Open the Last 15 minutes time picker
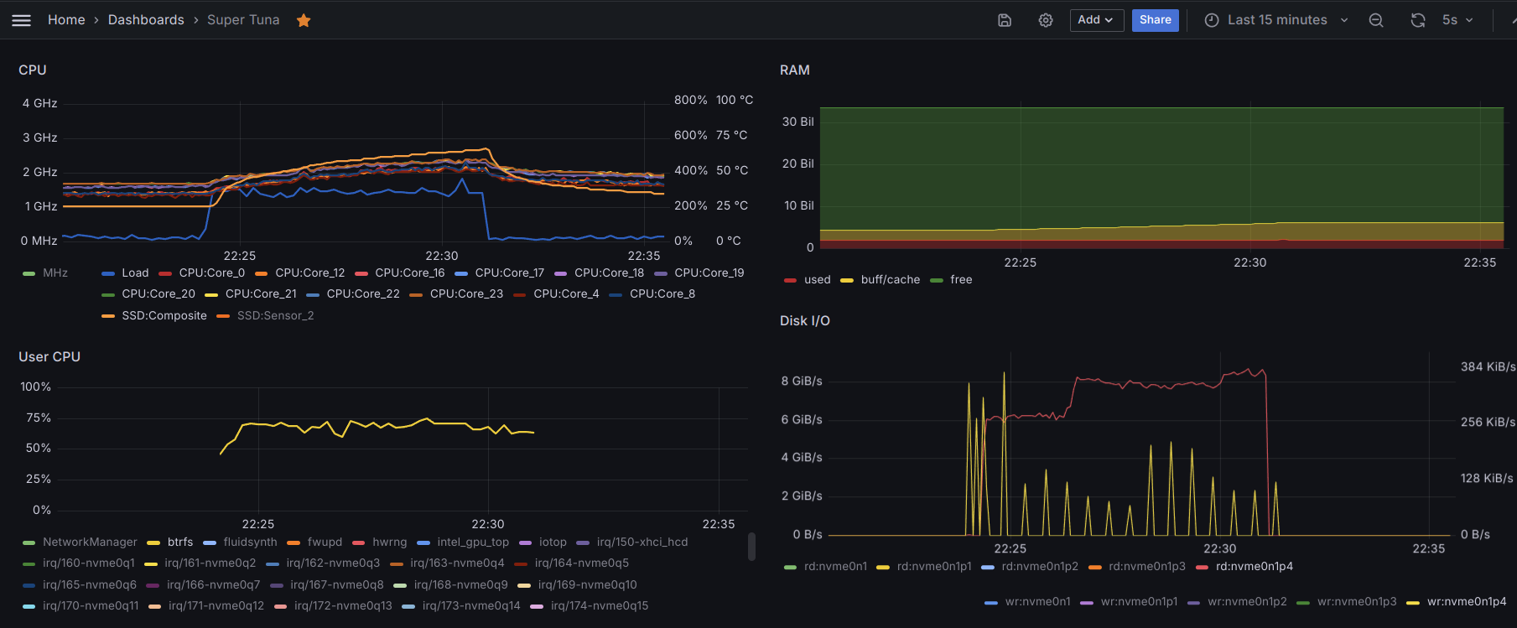 pyautogui.click(x=1276, y=20)
